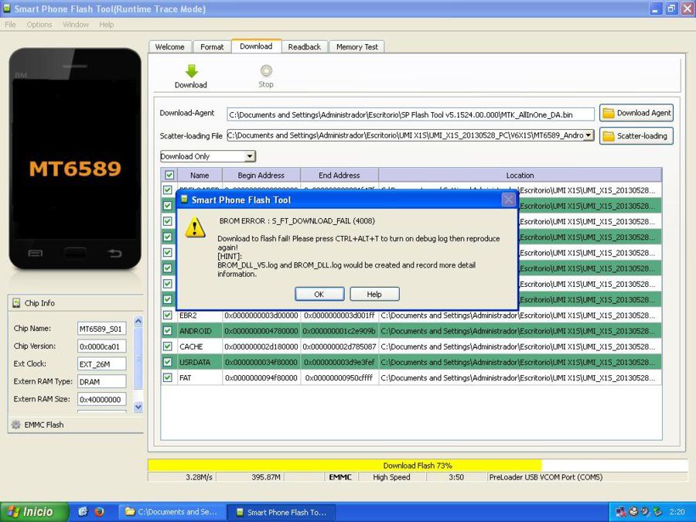Click the Extern RAM Type DRAM field
696x522 pixels.
101,381
